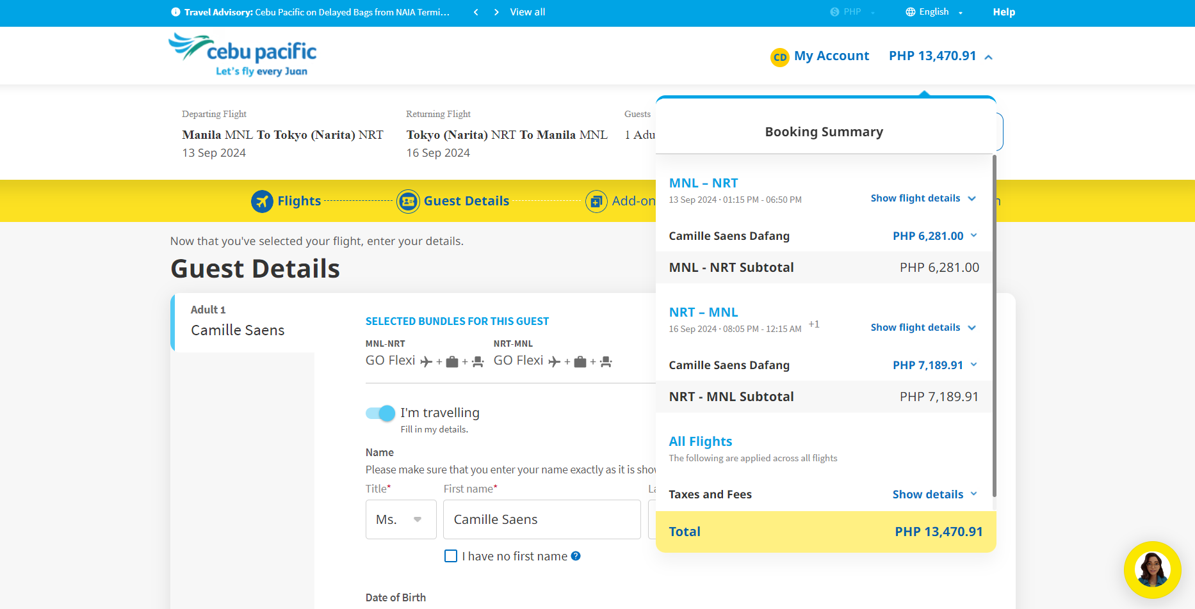Image resolution: width=1195 pixels, height=609 pixels.
Task: Select the Adult 1 Camille Saens tab
Action: pos(244,322)
